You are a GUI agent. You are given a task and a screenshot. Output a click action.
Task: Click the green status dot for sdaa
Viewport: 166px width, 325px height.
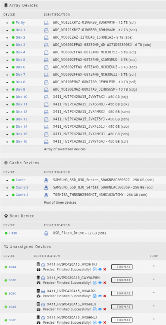coord(6,267)
